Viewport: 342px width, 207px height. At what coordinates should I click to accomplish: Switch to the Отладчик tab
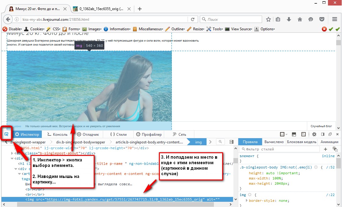(88, 135)
